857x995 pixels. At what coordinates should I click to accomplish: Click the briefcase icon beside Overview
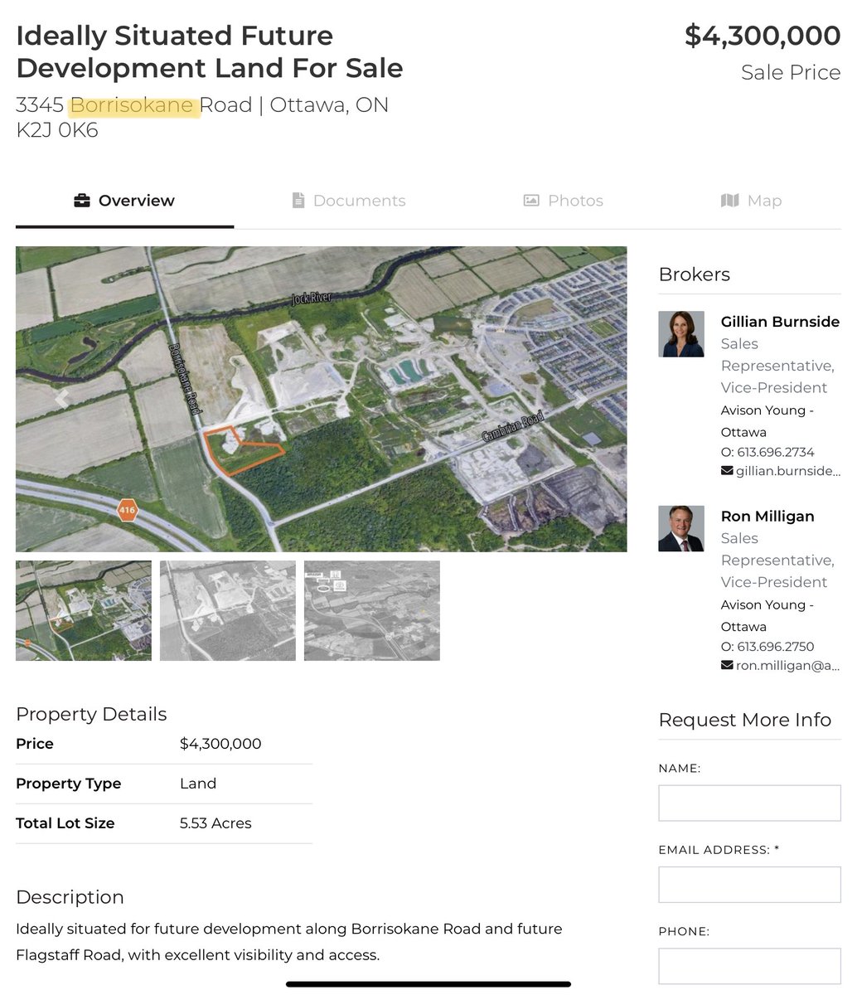(x=82, y=201)
